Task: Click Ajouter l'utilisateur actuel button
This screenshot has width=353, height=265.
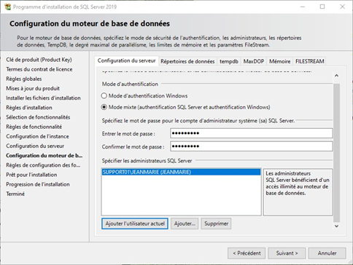Action: tap(135, 224)
